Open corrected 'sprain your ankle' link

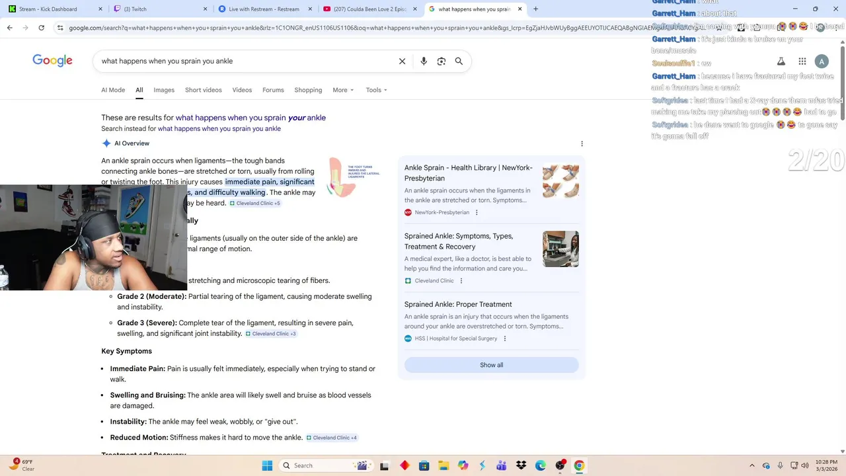[250, 118]
